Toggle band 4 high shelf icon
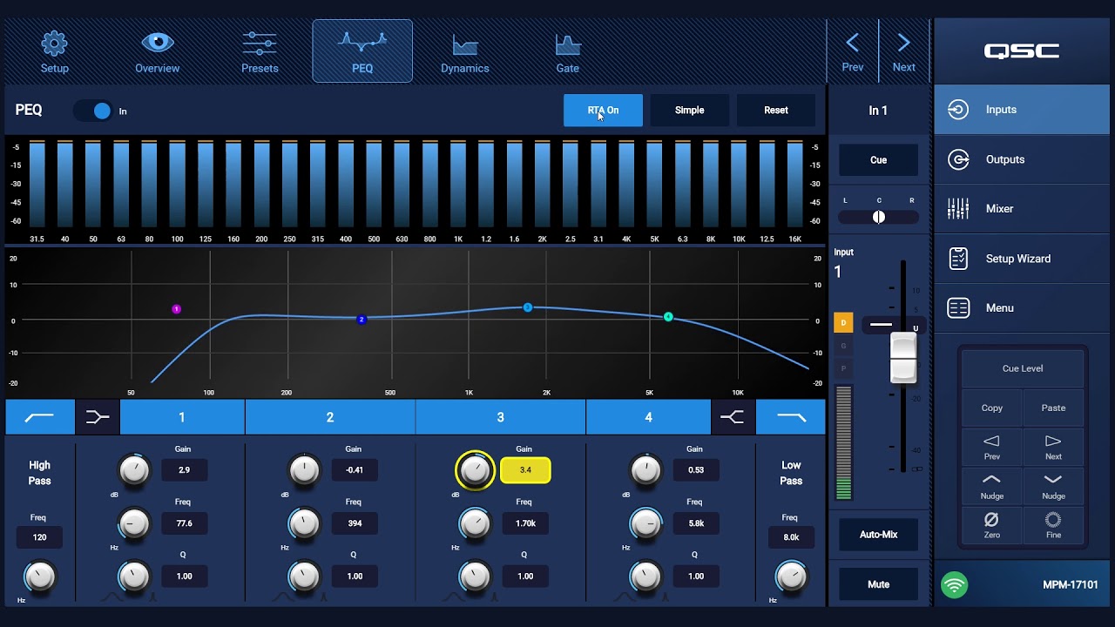 pyautogui.click(x=733, y=417)
